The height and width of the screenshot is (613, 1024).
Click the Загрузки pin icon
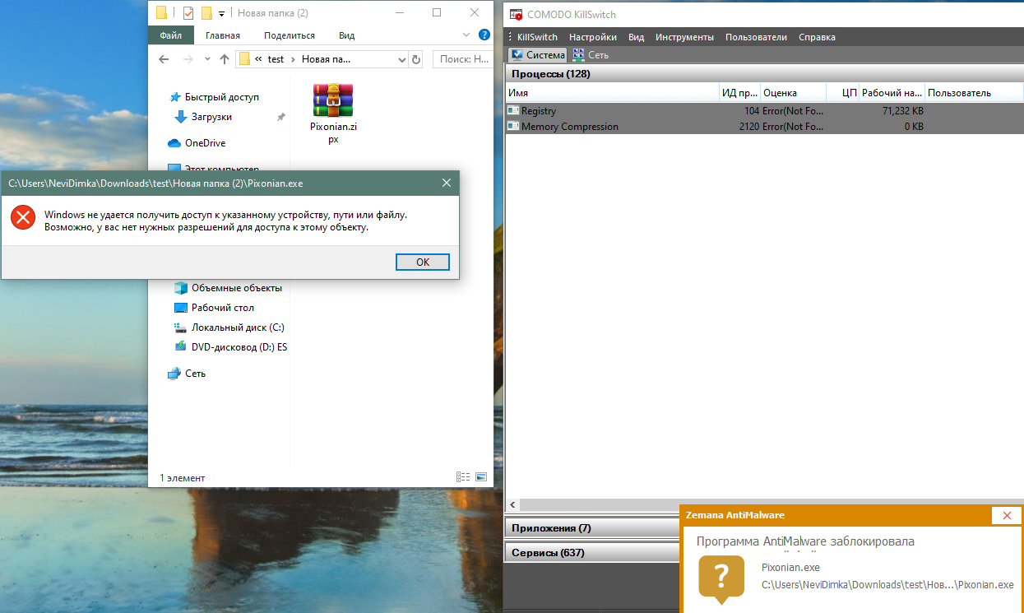click(x=280, y=117)
